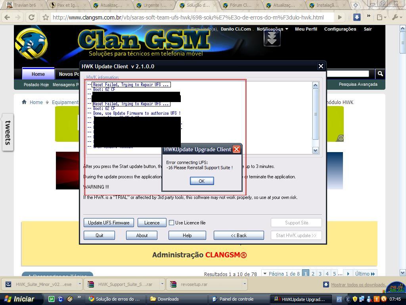The image size is (406, 305).
Task: Open the Postado Hoje menu item
Action: coord(36,85)
